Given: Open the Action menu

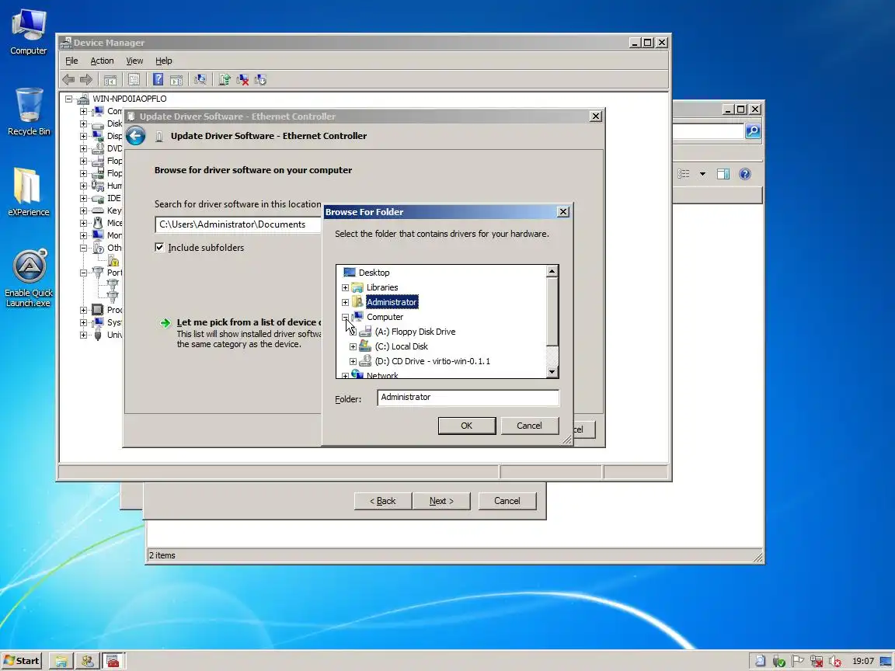Looking at the screenshot, I should (x=103, y=61).
